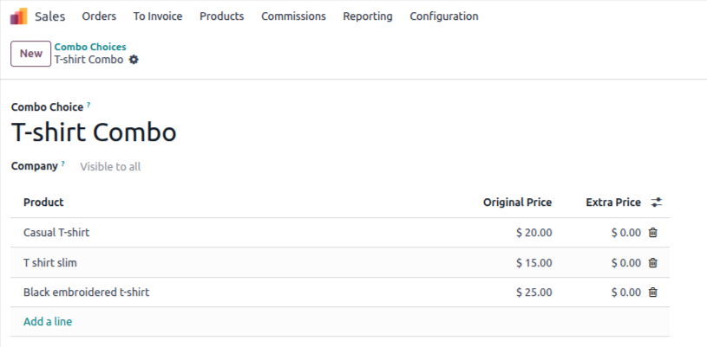Edit extra price for Black embroidered t-shirt
The width and height of the screenshot is (707, 347).
click(625, 292)
